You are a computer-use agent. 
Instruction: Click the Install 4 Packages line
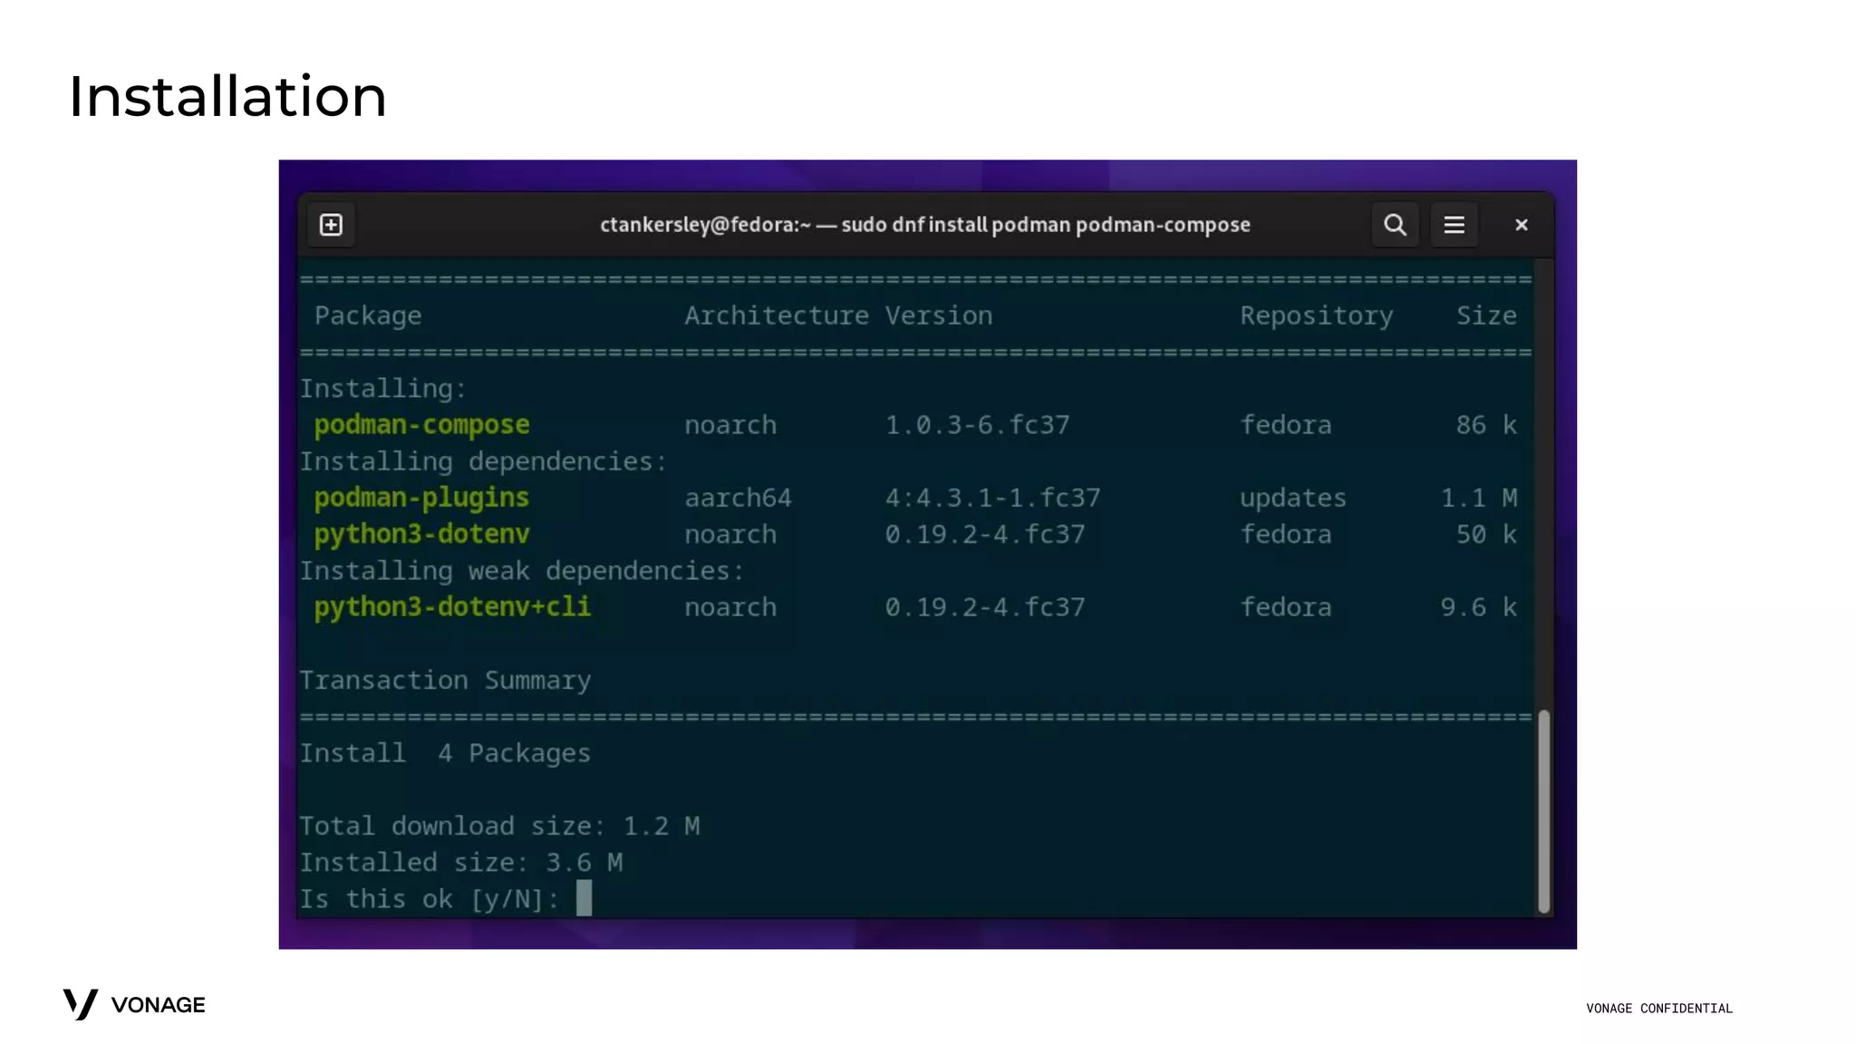click(x=445, y=753)
